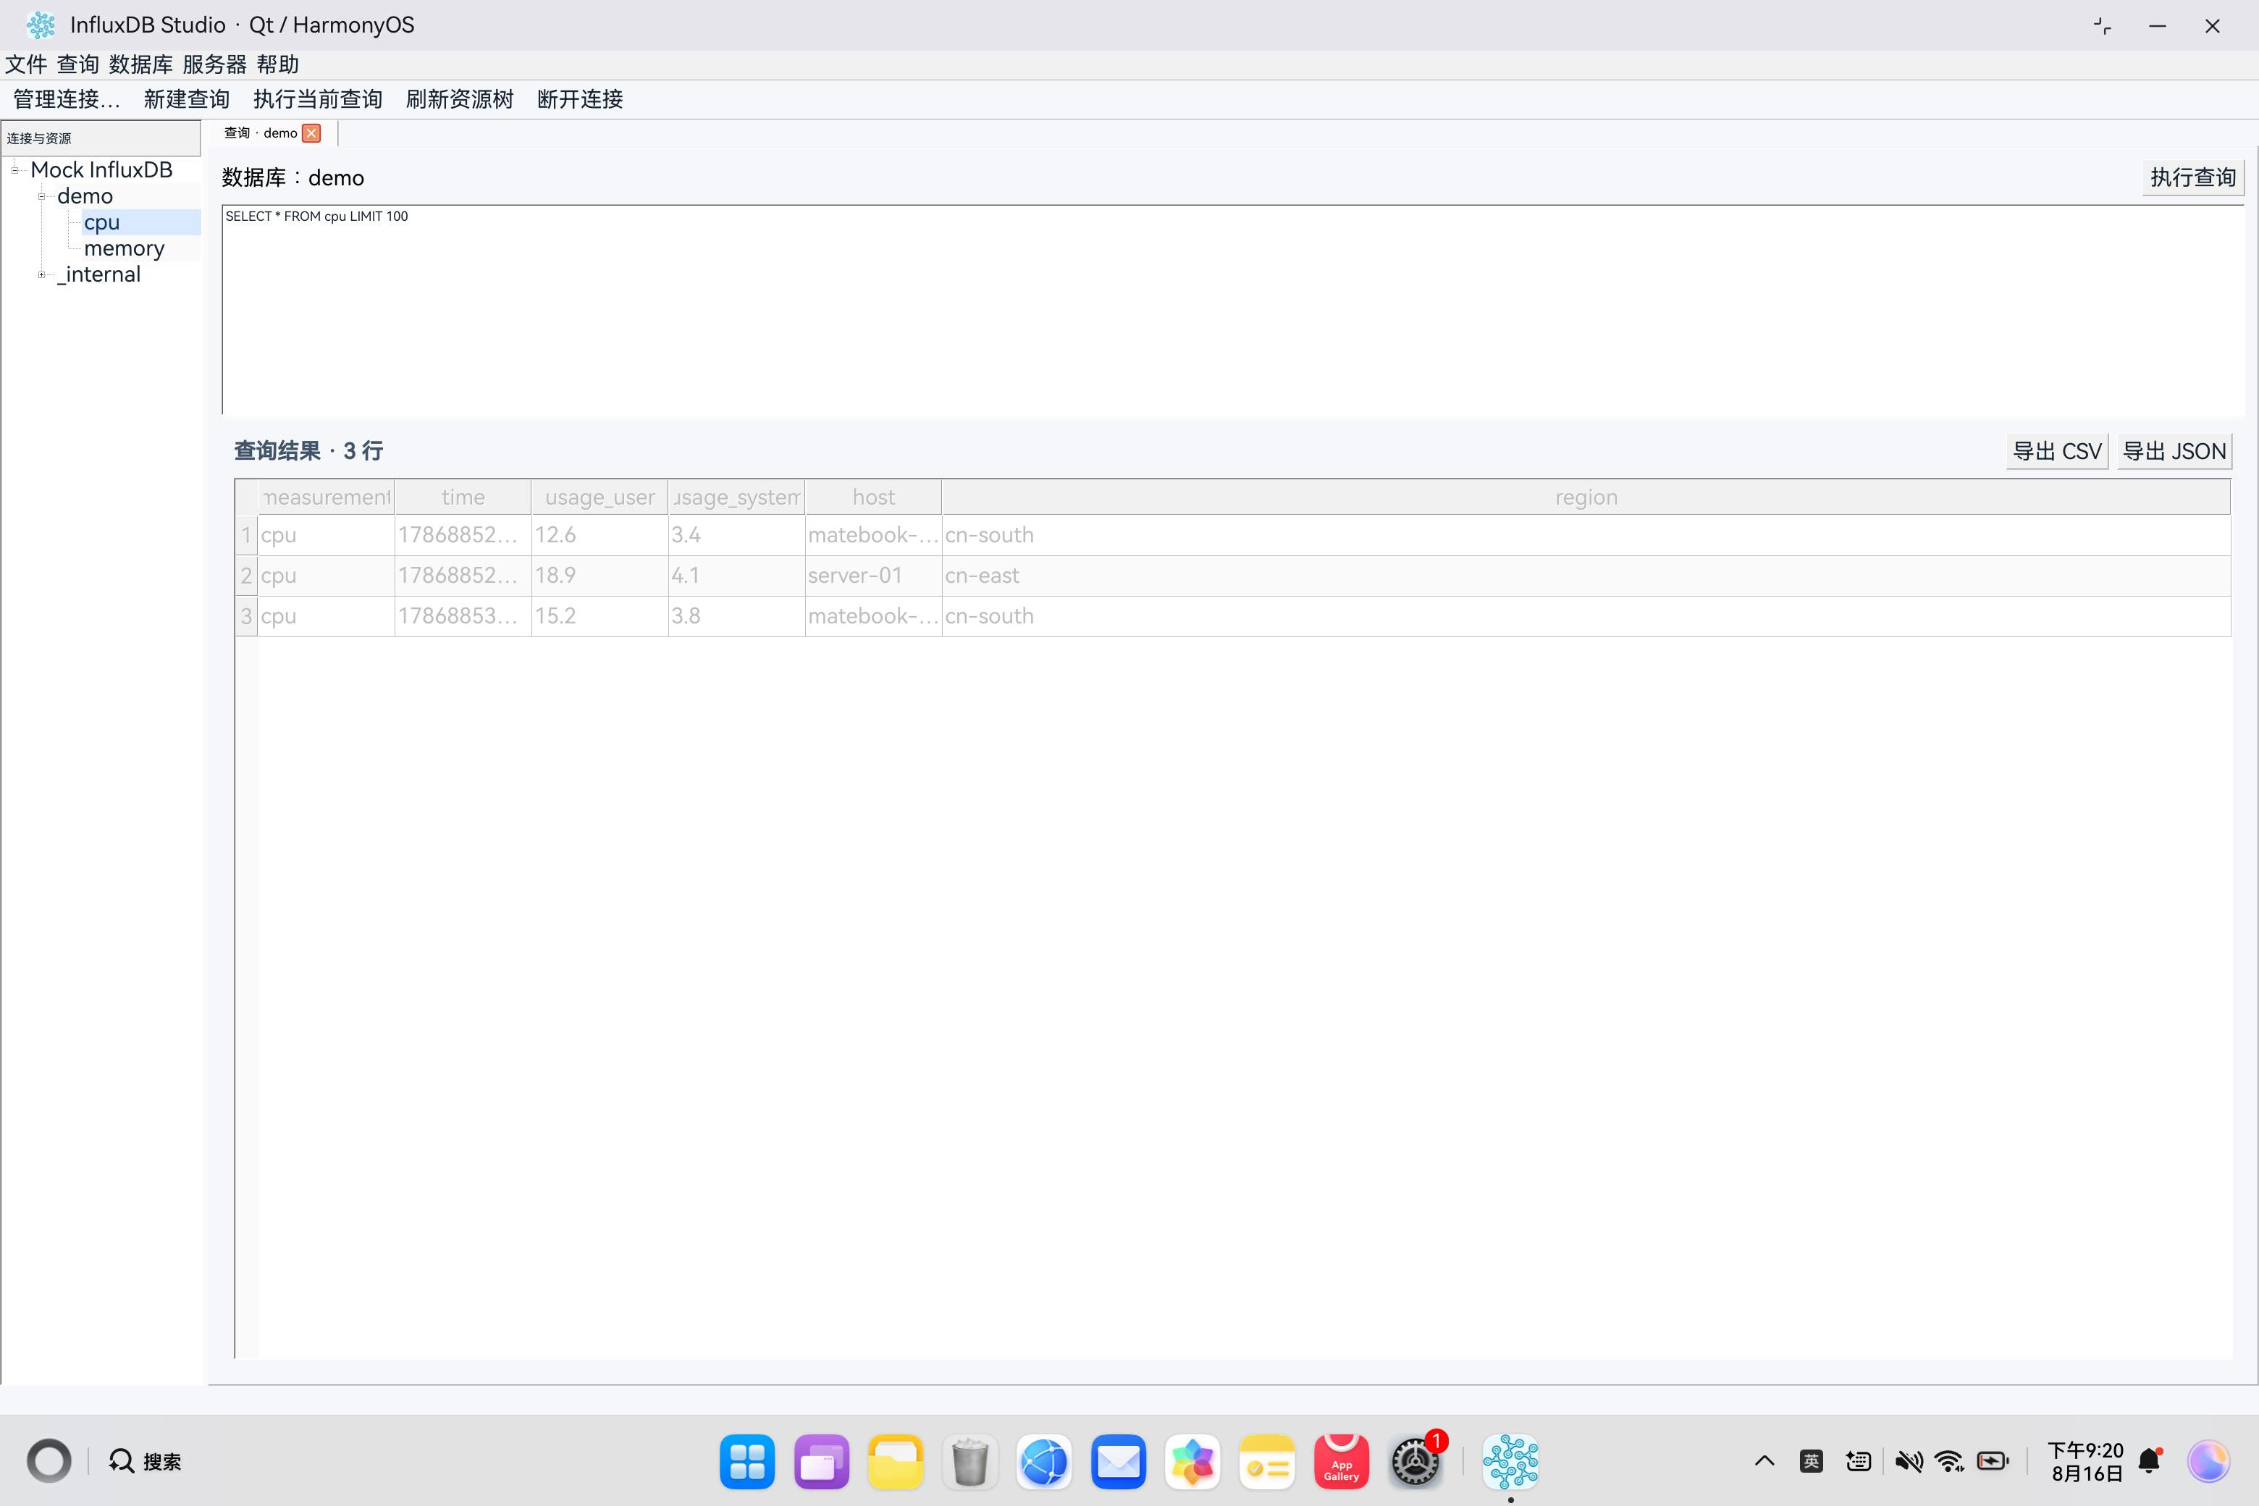Click the InfluxDB Studio title bar icon
2259x1506 pixels.
click(x=41, y=25)
